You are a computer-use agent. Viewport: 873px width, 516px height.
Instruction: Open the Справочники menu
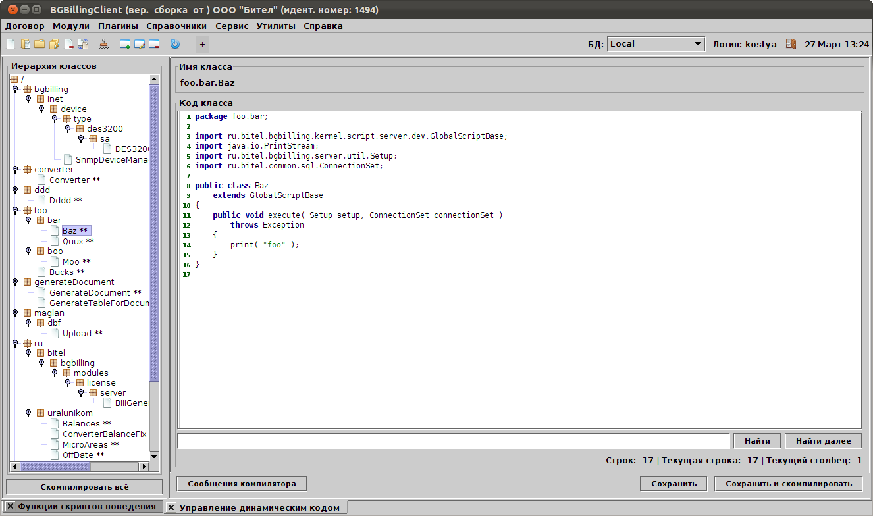(176, 26)
